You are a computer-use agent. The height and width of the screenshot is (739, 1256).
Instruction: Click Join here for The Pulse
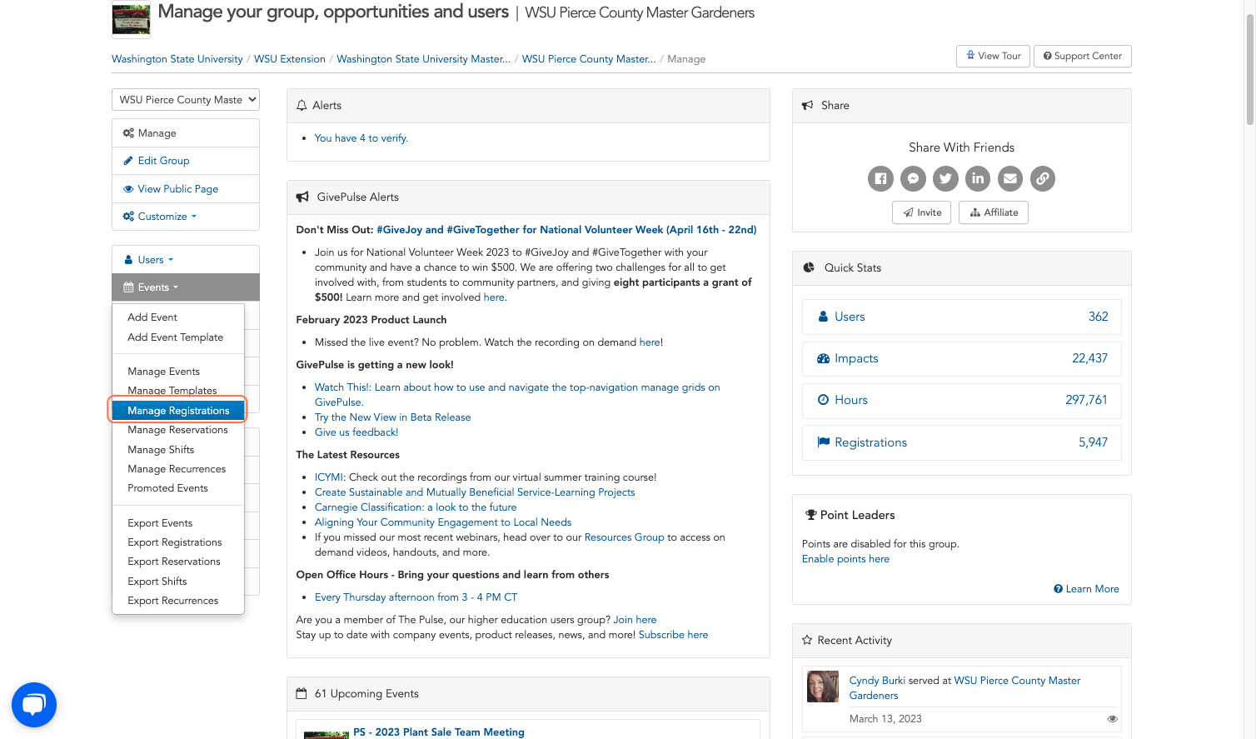pyautogui.click(x=635, y=620)
